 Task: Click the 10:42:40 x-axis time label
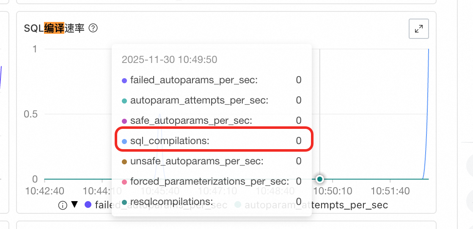pos(45,191)
